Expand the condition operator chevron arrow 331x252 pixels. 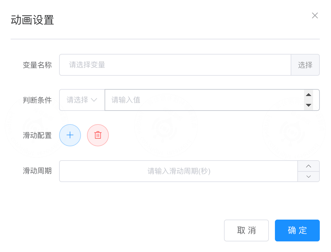[94, 100]
